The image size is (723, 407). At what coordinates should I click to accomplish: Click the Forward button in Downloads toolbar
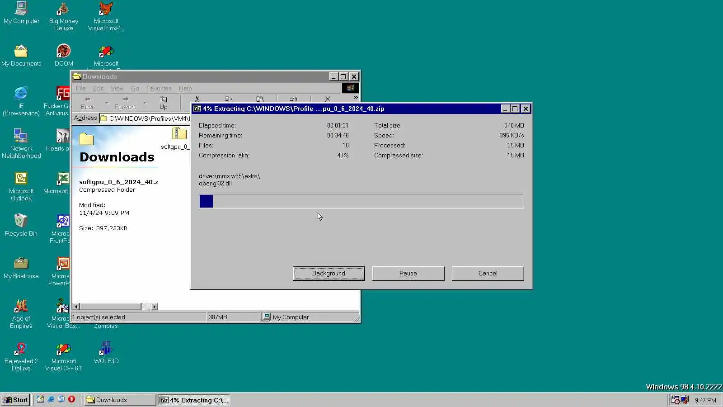126,103
